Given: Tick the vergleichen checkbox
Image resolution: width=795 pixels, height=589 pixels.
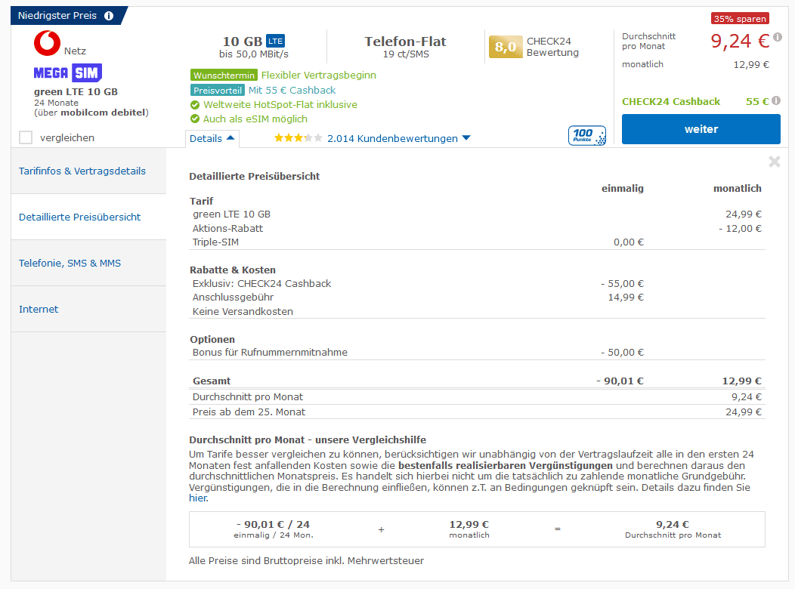Looking at the screenshot, I should 26,137.
